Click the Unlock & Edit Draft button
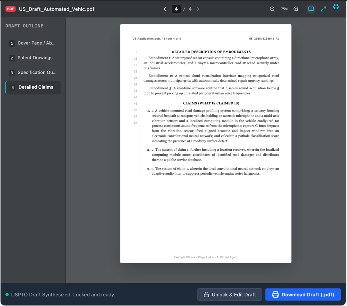 coord(230,294)
